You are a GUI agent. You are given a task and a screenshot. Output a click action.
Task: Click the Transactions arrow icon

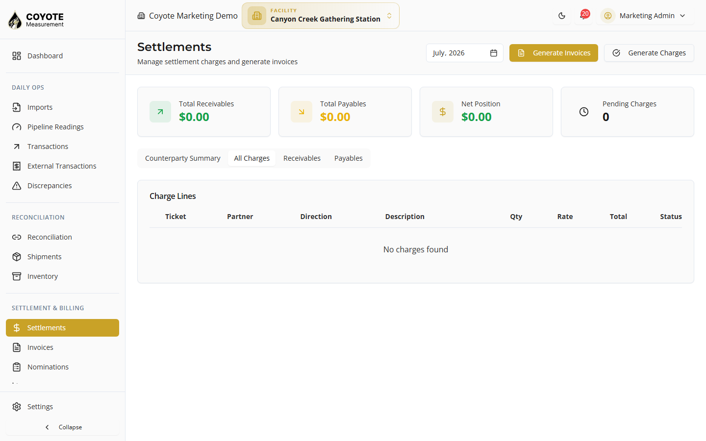click(x=17, y=147)
